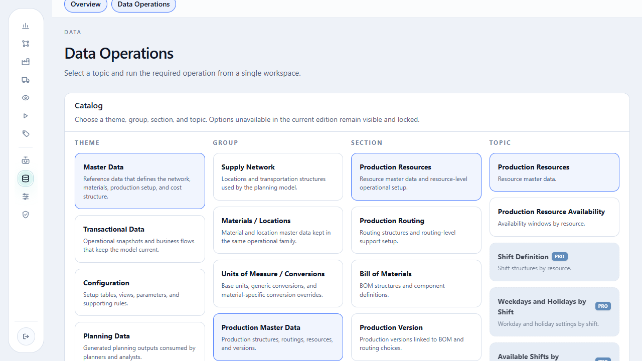
Task: Select the Bill of Materials section card
Action: (x=416, y=283)
